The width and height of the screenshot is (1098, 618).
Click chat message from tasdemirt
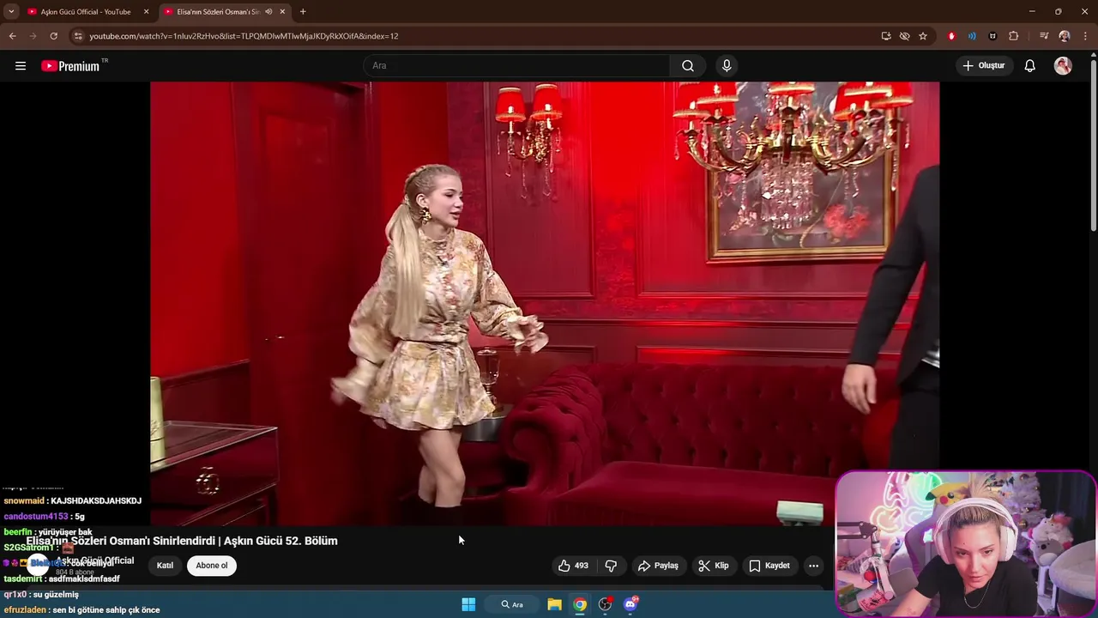click(62, 579)
